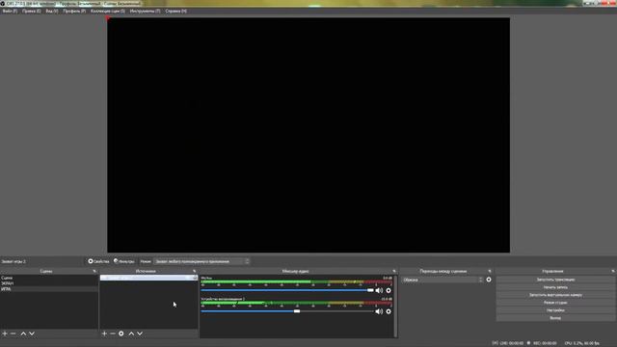Open the Mic/Aux audio settings gear
The image size is (617, 347).
389,290
